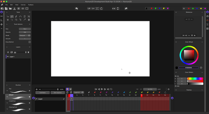The width and height of the screenshot is (209, 114).
Task: Toggle the pen brush selector dot
Action: (29, 91)
